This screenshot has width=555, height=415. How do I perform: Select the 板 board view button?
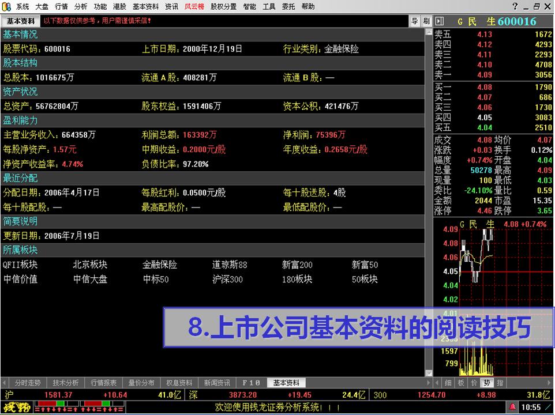[x=461, y=383]
